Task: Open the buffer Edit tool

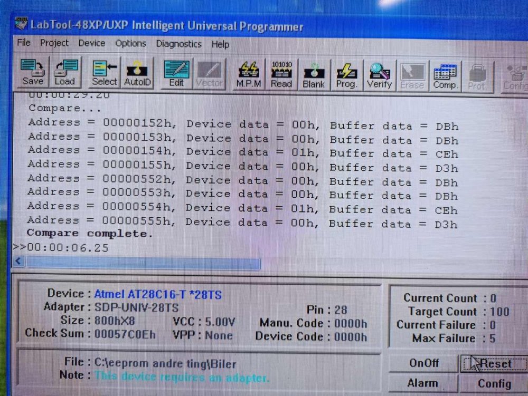Action: coord(176,74)
